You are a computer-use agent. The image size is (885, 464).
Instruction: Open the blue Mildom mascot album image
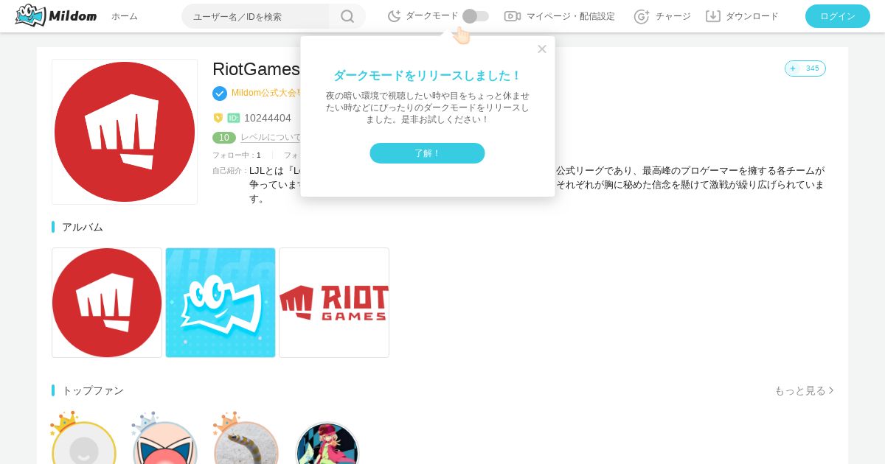pos(221,303)
